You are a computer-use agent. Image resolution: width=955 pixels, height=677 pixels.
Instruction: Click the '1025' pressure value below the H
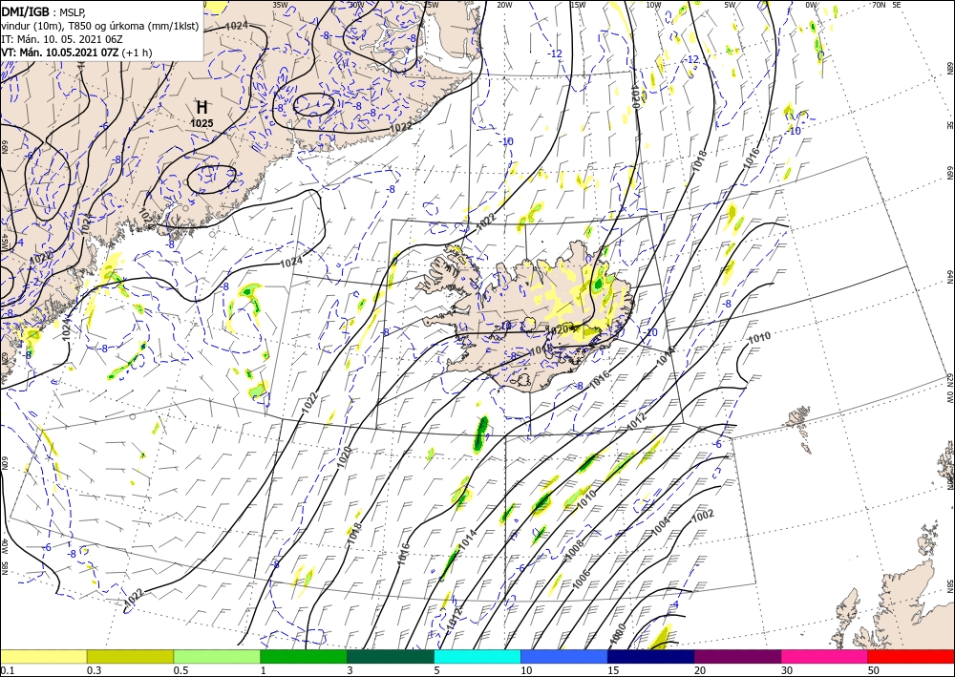click(202, 123)
